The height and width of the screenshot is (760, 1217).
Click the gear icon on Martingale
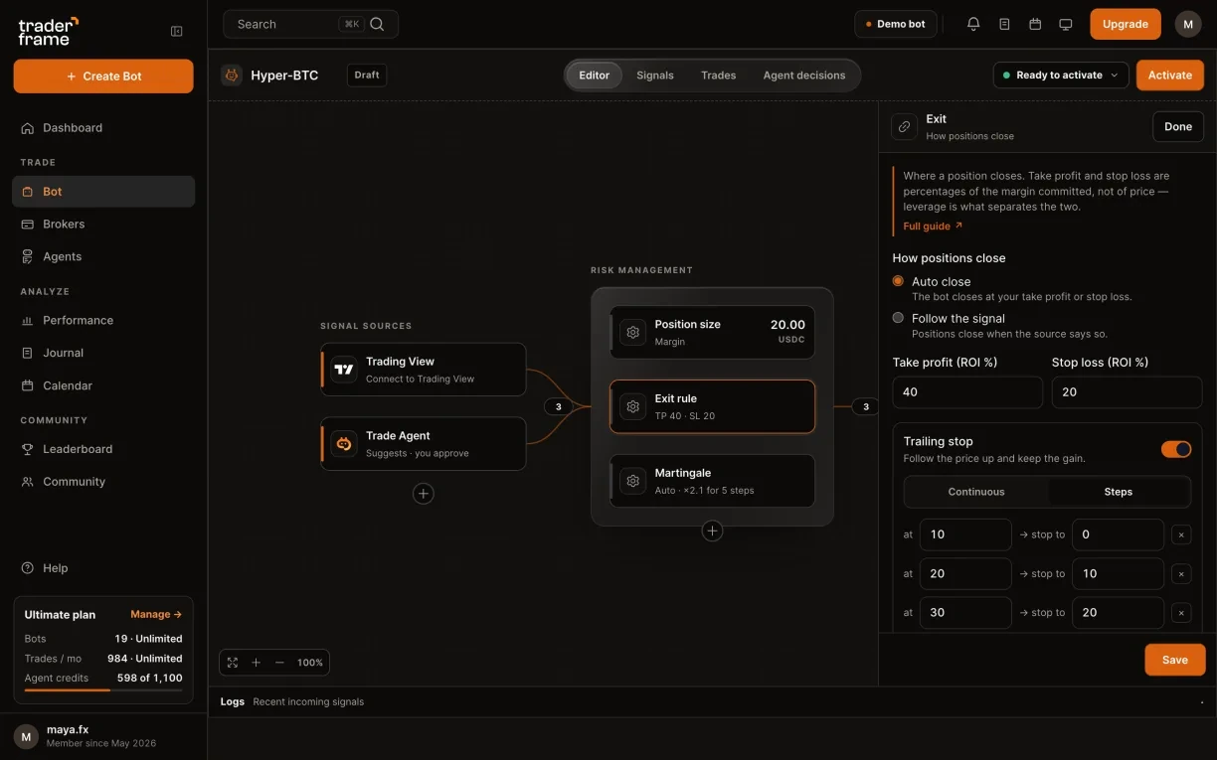[x=633, y=481]
